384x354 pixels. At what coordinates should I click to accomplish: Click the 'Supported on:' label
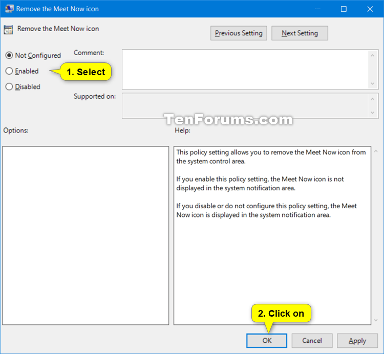click(95, 96)
